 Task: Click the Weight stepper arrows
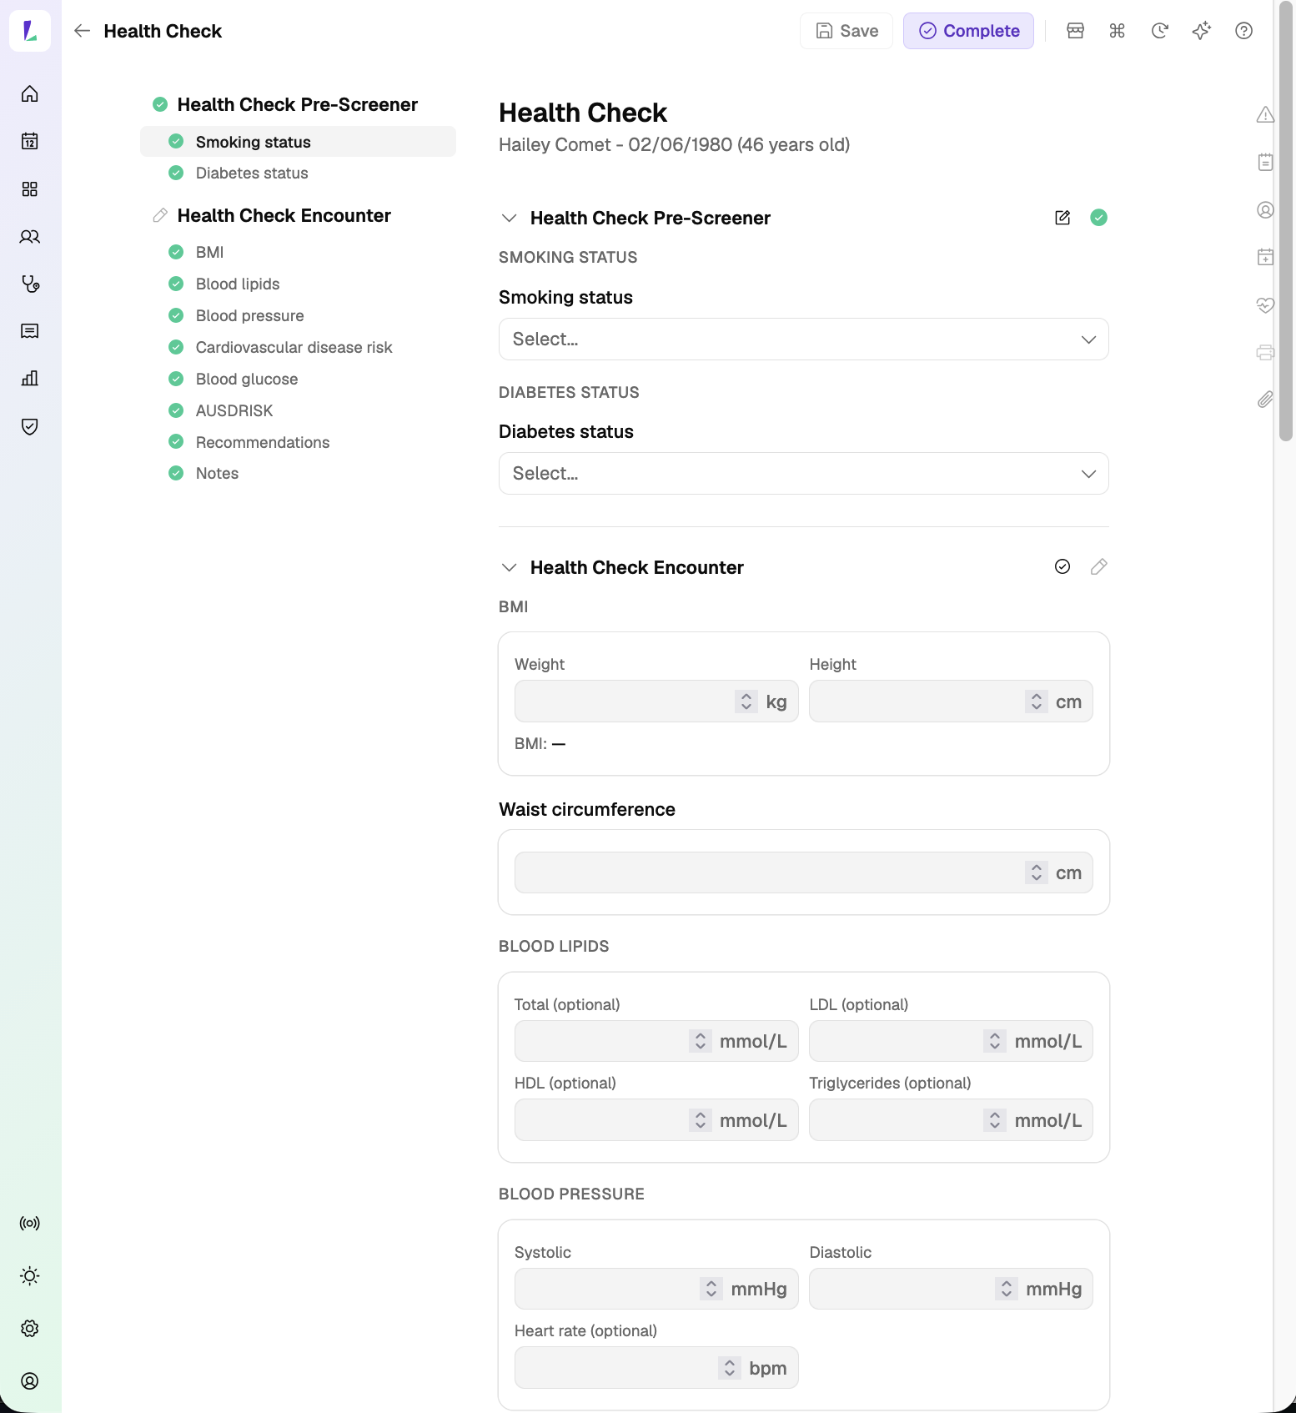[x=746, y=701]
